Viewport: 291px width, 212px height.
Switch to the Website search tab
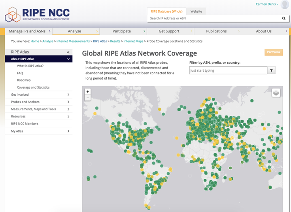pyautogui.click(x=196, y=11)
